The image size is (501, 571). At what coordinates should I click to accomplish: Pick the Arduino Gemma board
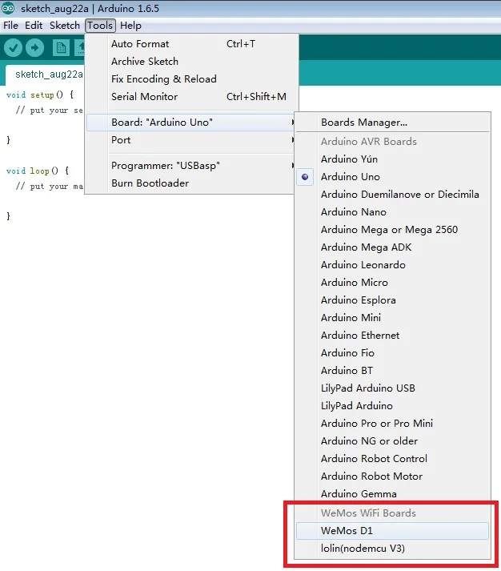pyautogui.click(x=392, y=494)
